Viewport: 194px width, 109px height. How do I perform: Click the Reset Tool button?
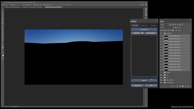pyautogui.click(x=137, y=85)
